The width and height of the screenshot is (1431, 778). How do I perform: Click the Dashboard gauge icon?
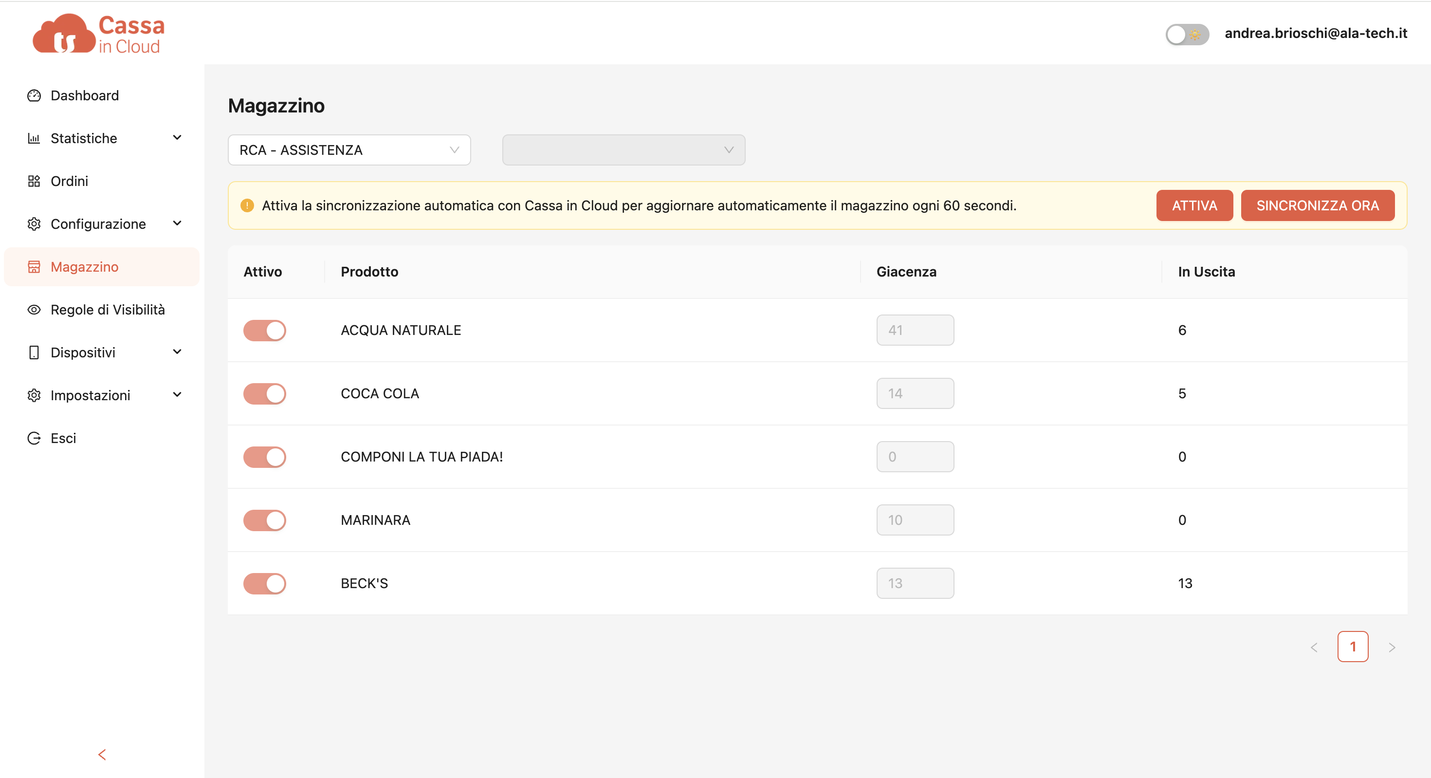(x=34, y=95)
